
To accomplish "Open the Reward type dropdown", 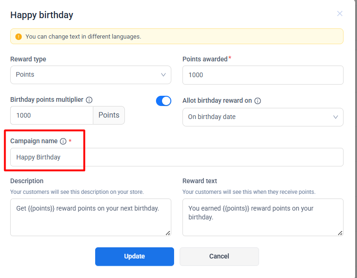I will 91,75.
